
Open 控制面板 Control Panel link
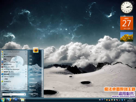point(32,79)
